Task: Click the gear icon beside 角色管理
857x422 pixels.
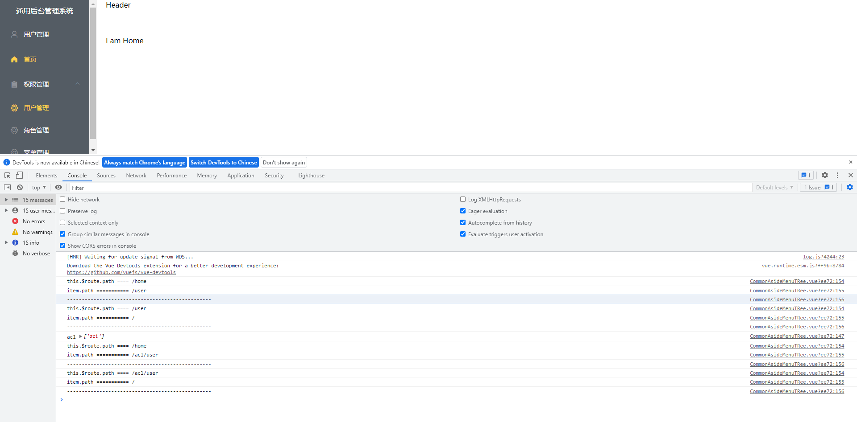Action: (14, 130)
